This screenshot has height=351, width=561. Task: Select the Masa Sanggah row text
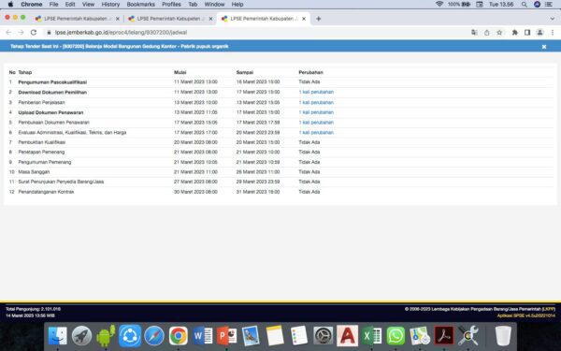click(x=34, y=172)
